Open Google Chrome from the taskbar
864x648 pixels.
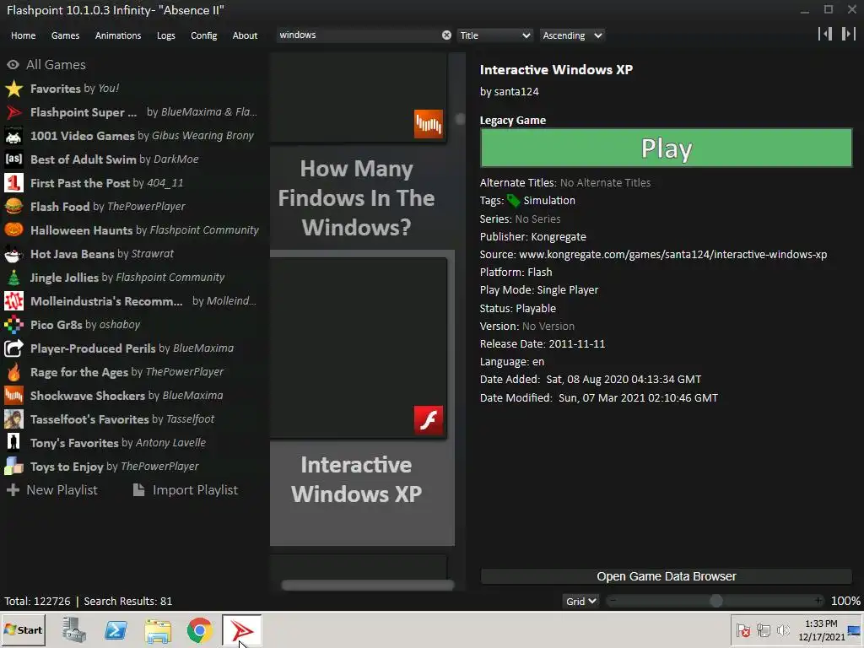199,629
